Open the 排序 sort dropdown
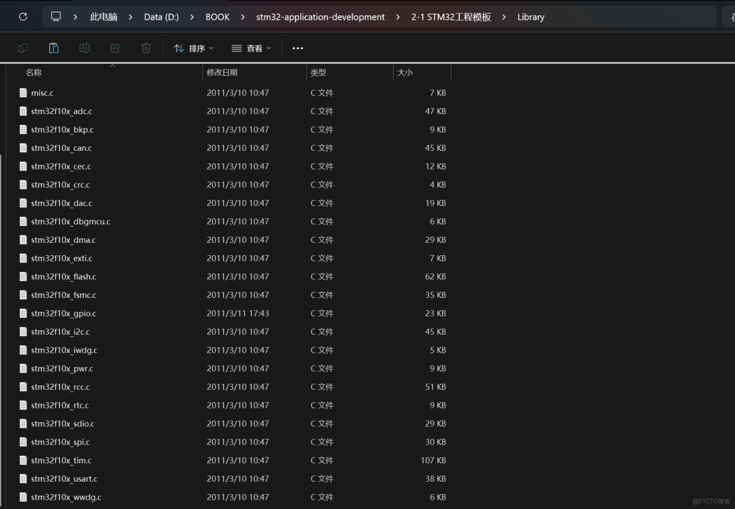 [x=193, y=48]
